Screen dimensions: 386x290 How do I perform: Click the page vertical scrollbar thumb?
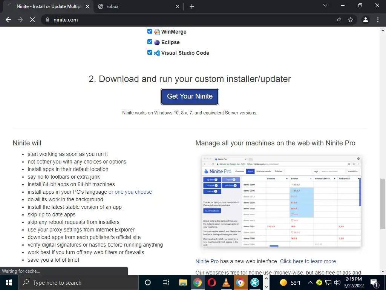coord(383,204)
